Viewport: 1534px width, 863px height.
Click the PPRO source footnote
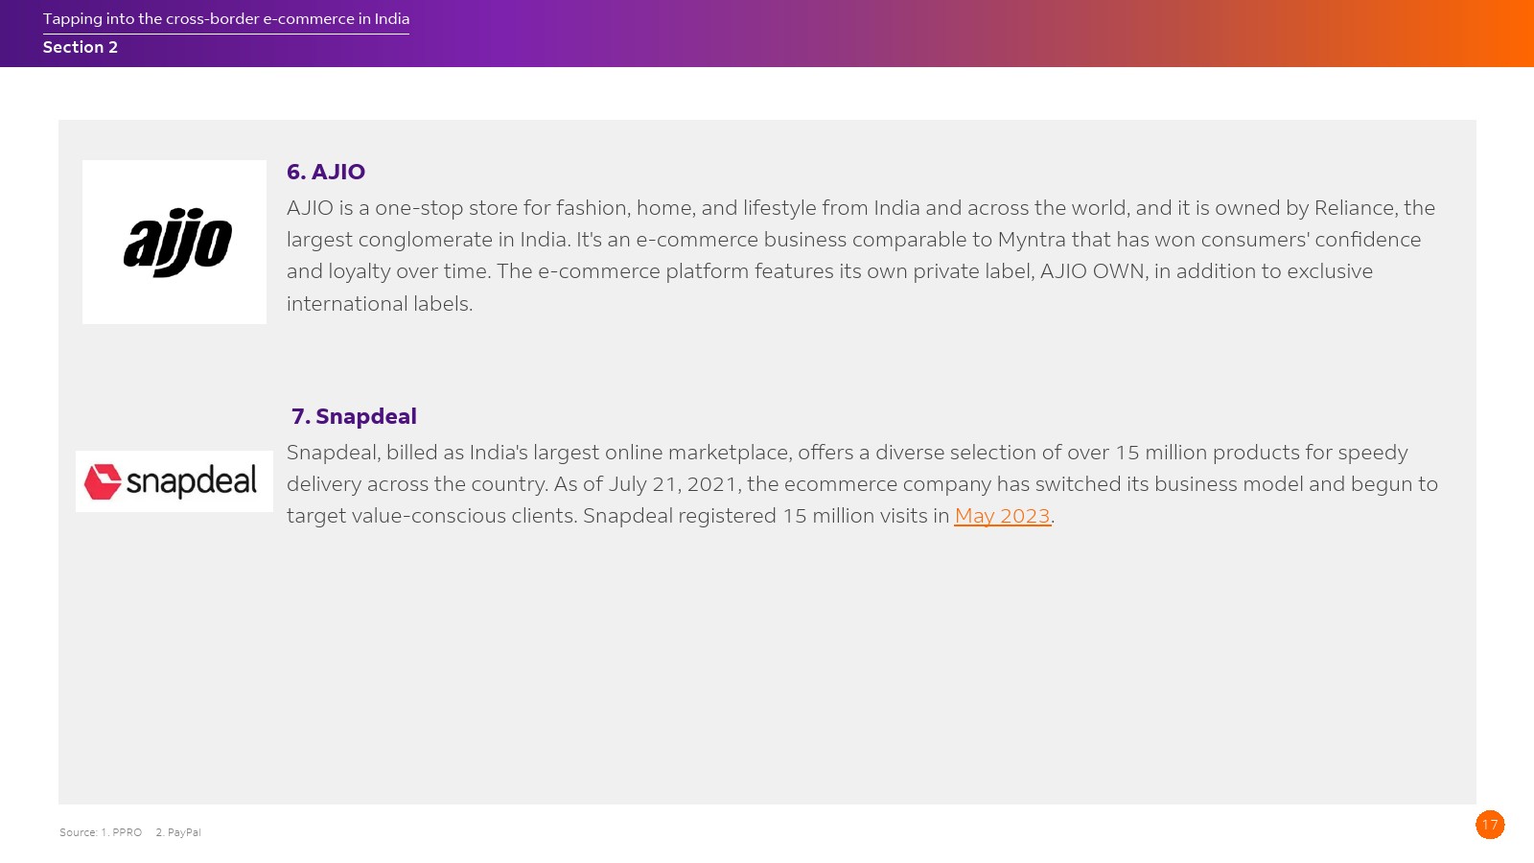point(123,832)
